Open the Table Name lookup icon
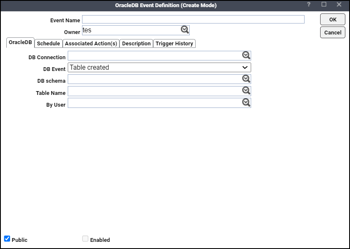Image resolution: width=350 pixels, height=249 pixels. [246, 91]
